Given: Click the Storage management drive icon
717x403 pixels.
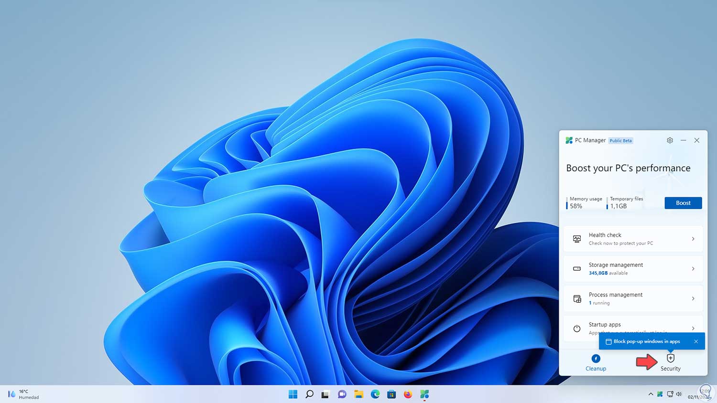Looking at the screenshot, I should coord(577,269).
